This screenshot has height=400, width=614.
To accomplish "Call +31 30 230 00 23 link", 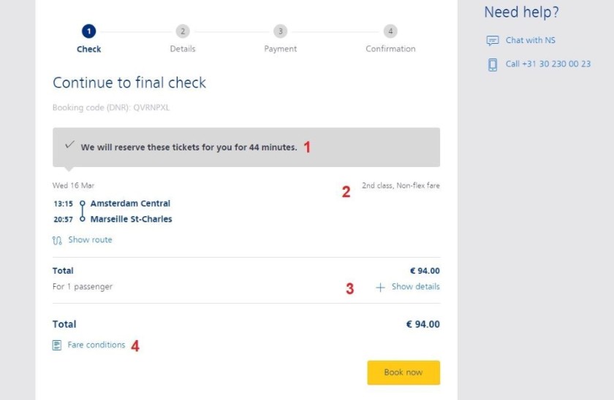I will 547,64.
